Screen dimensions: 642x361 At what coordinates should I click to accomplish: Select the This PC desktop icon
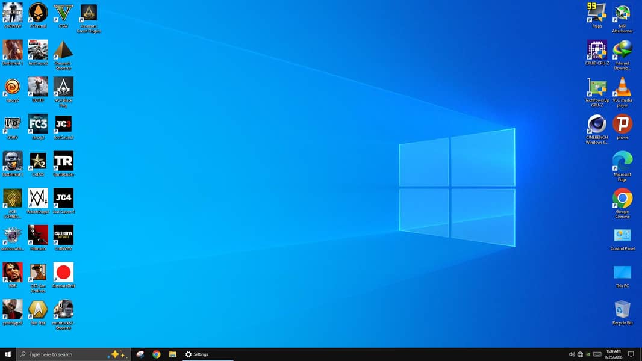click(622, 273)
